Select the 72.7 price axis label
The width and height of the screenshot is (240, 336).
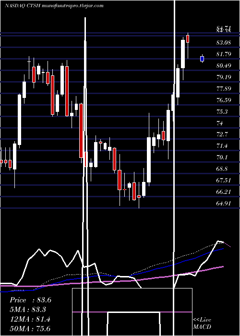click(x=222, y=134)
